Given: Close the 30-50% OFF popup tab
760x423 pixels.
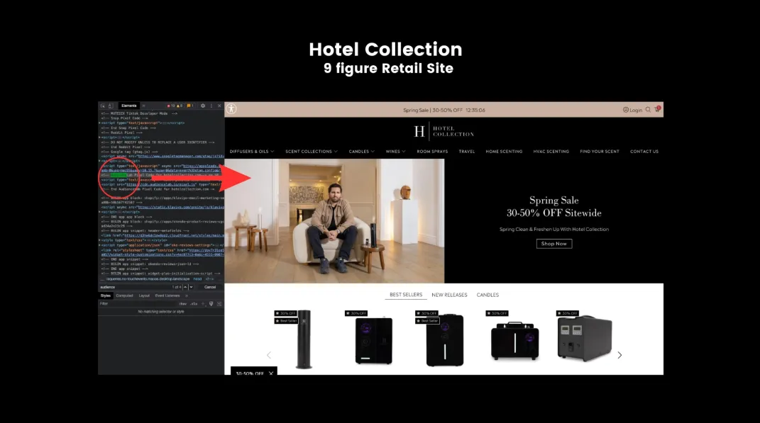Looking at the screenshot, I should [x=271, y=373].
